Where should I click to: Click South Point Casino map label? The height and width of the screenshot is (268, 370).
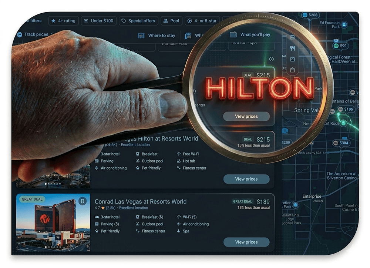(x=346, y=207)
